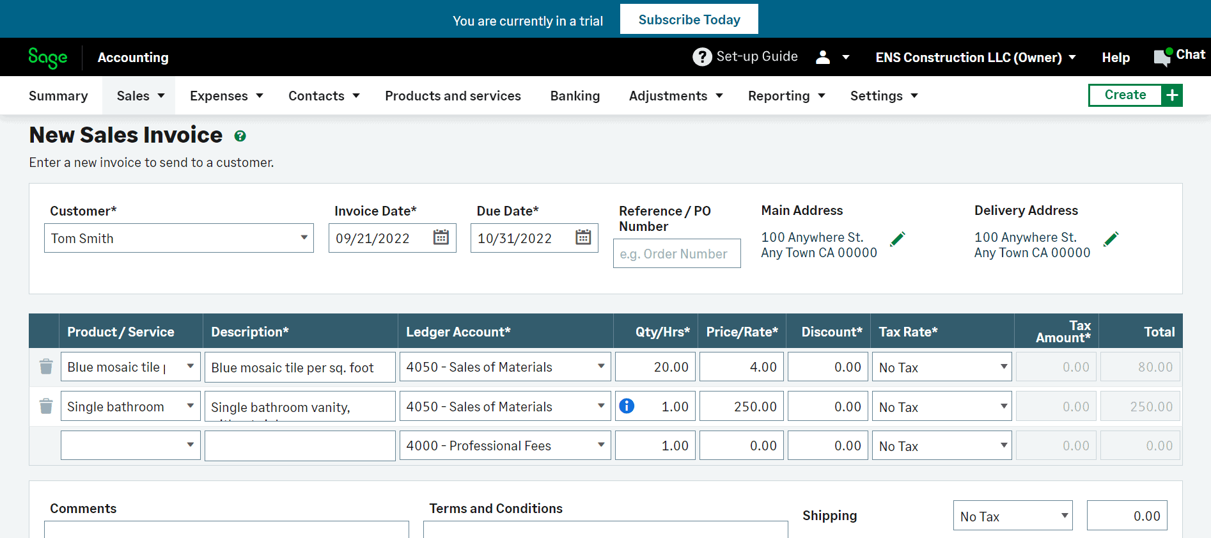Click the info icon in Single bathroom quantity

[x=627, y=406]
